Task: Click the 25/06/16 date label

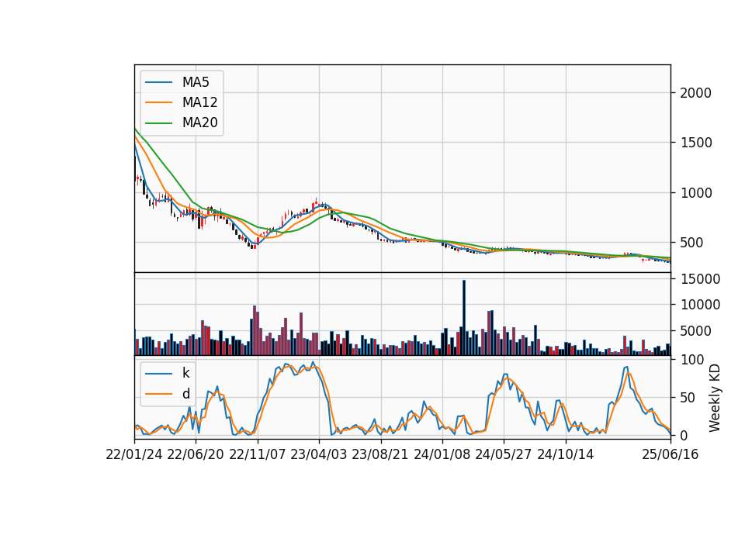Action: pos(670,454)
